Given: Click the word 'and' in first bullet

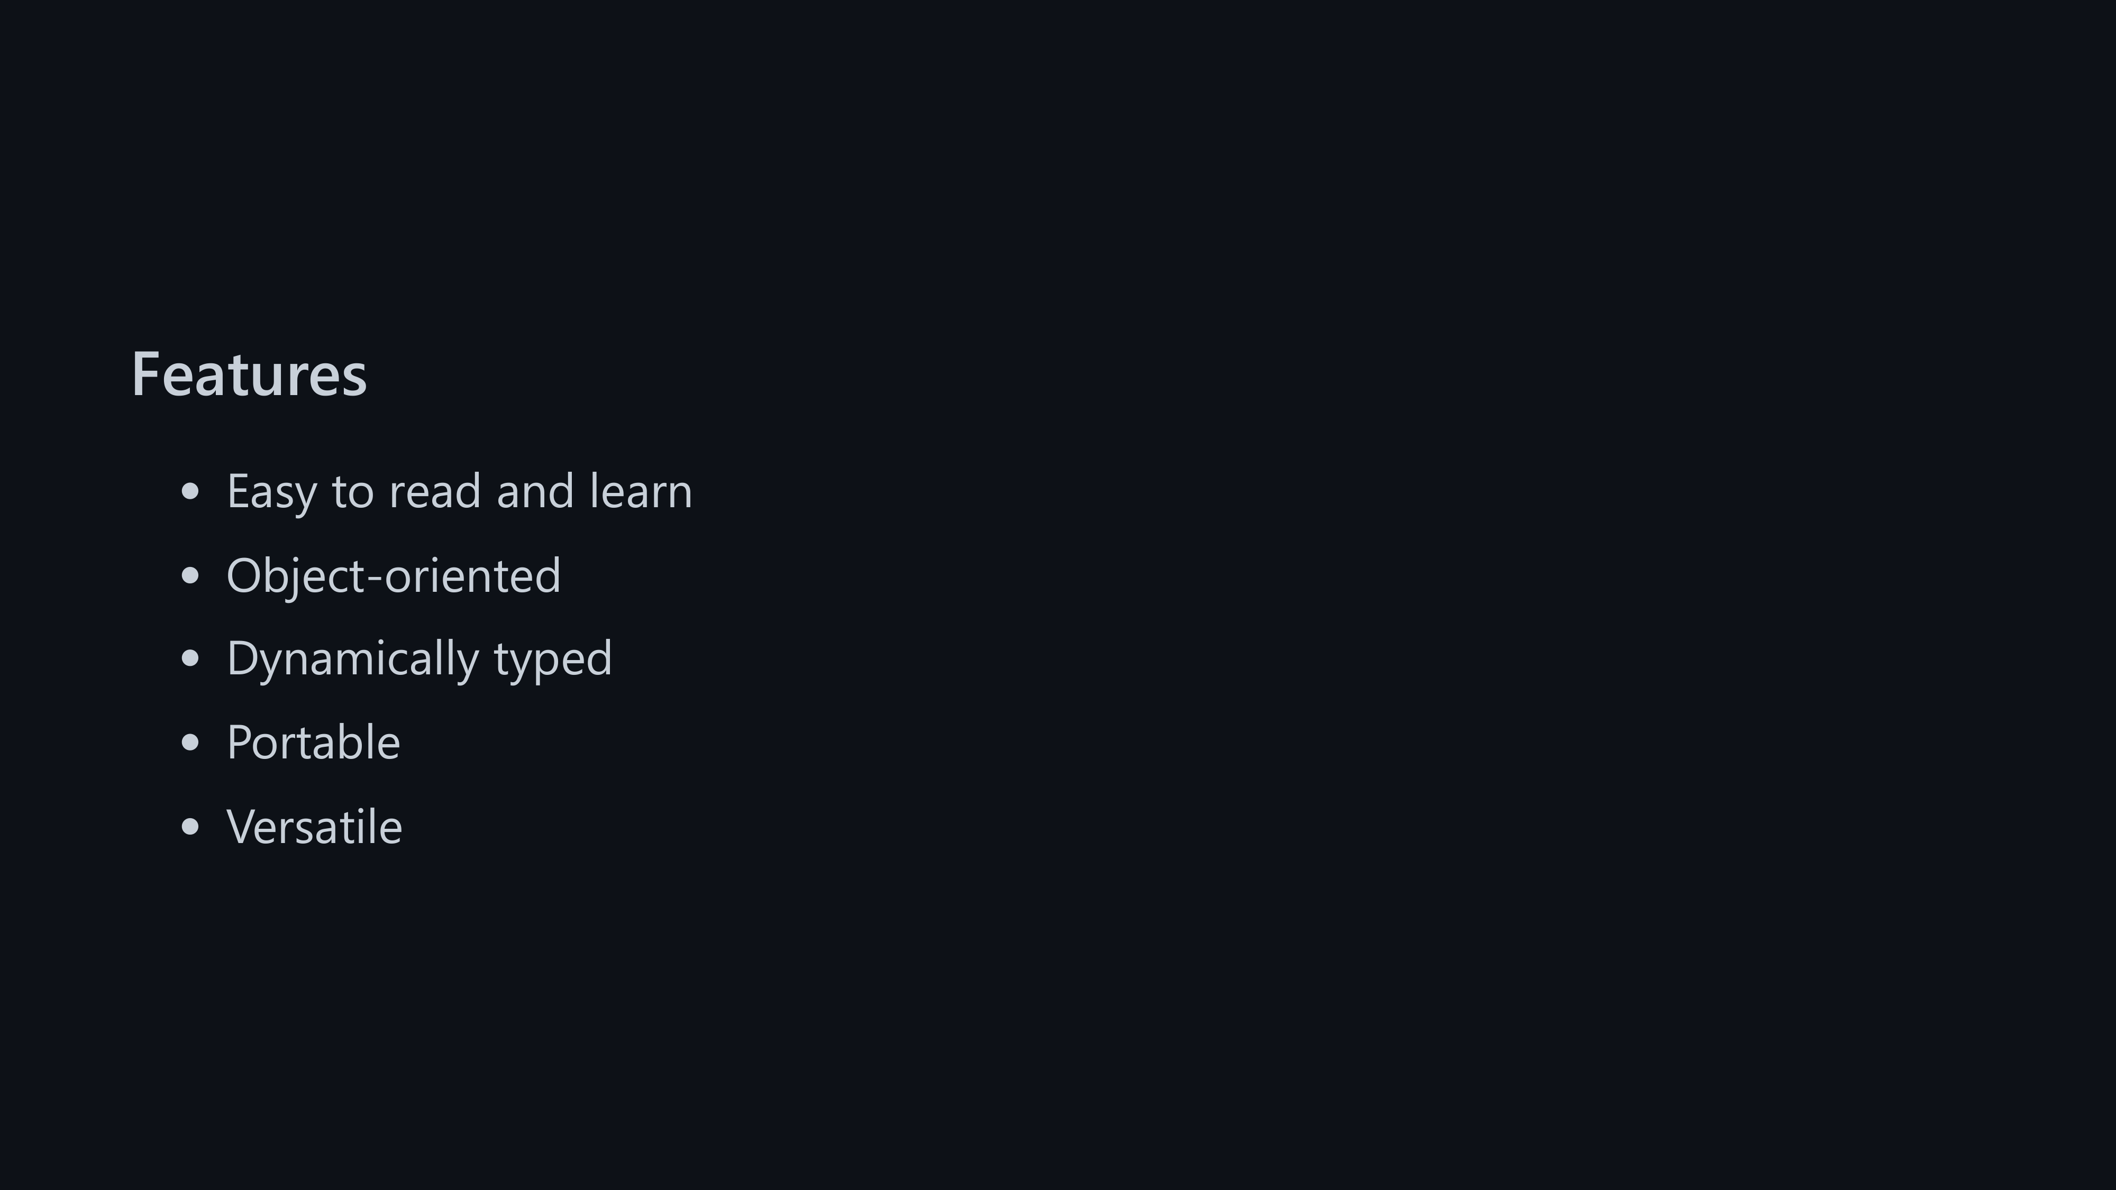Looking at the screenshot, I should pos(535,491).
